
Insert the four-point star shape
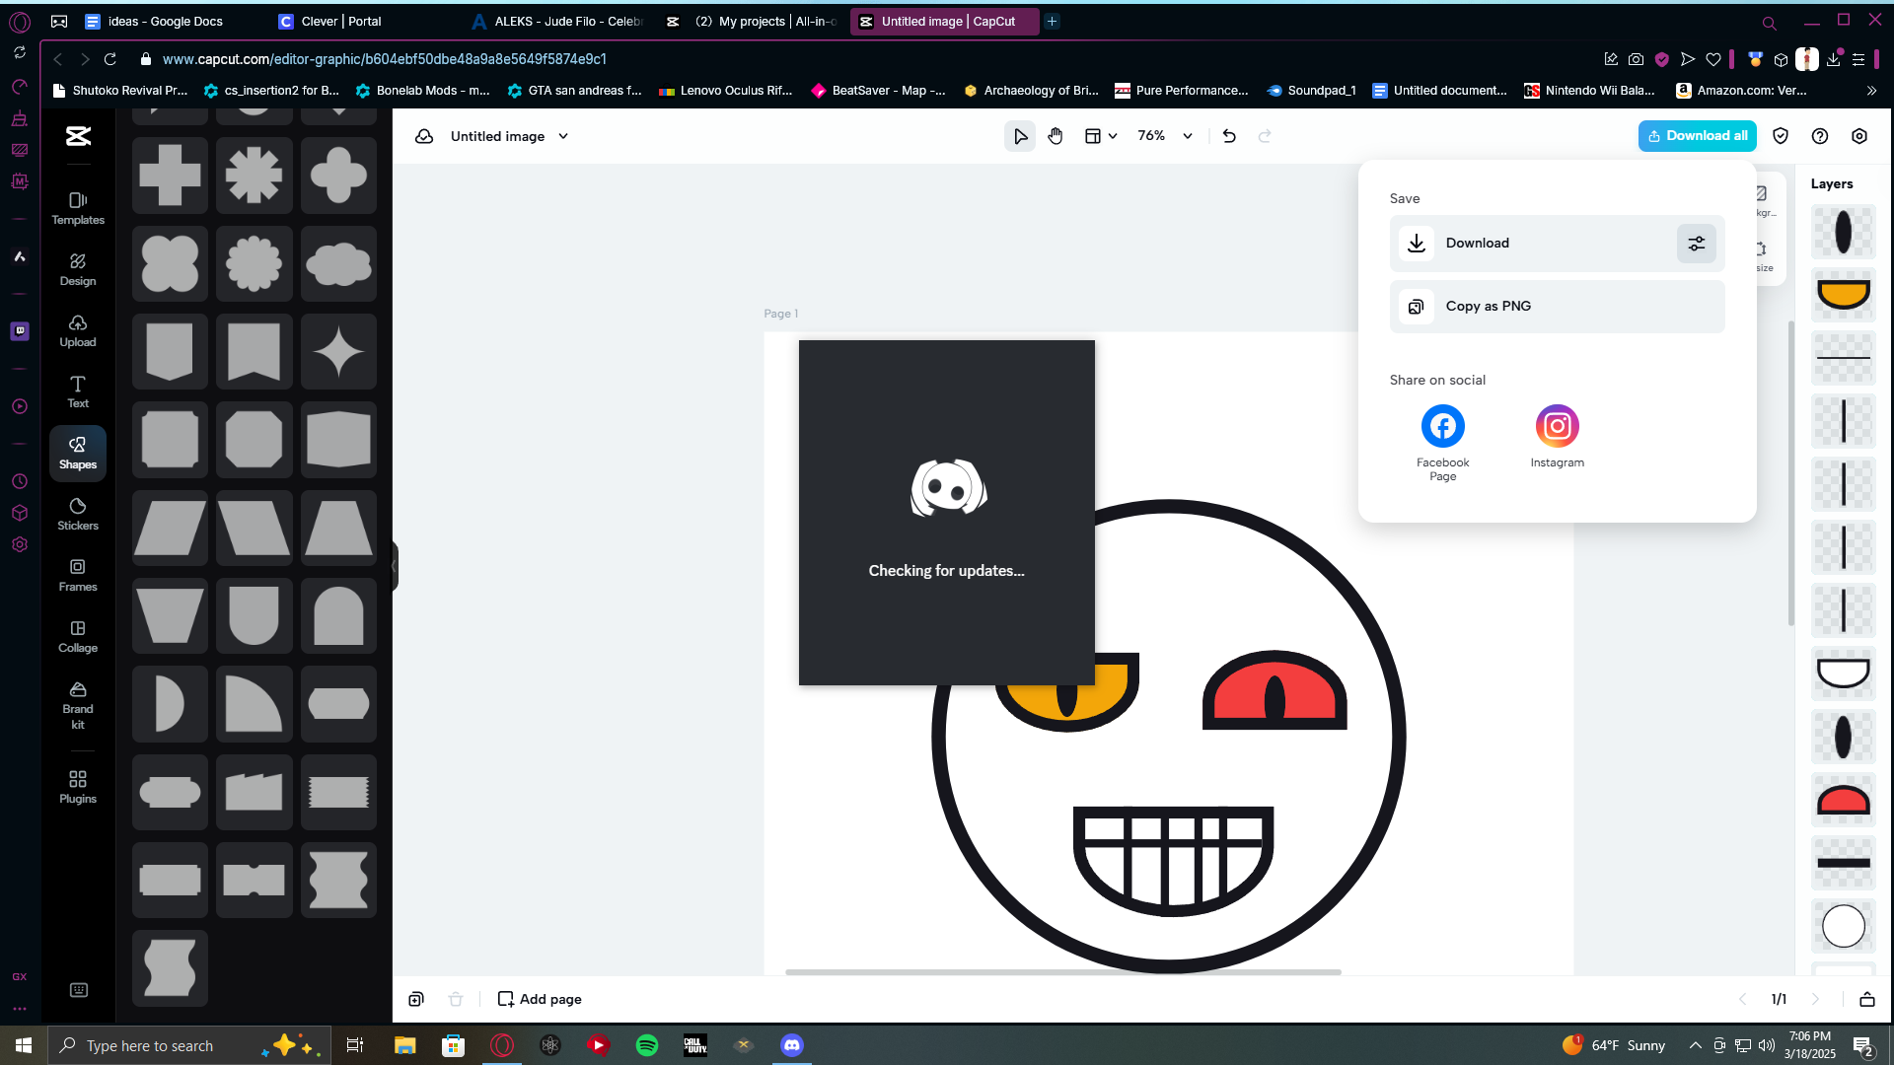tap(338, 352)
